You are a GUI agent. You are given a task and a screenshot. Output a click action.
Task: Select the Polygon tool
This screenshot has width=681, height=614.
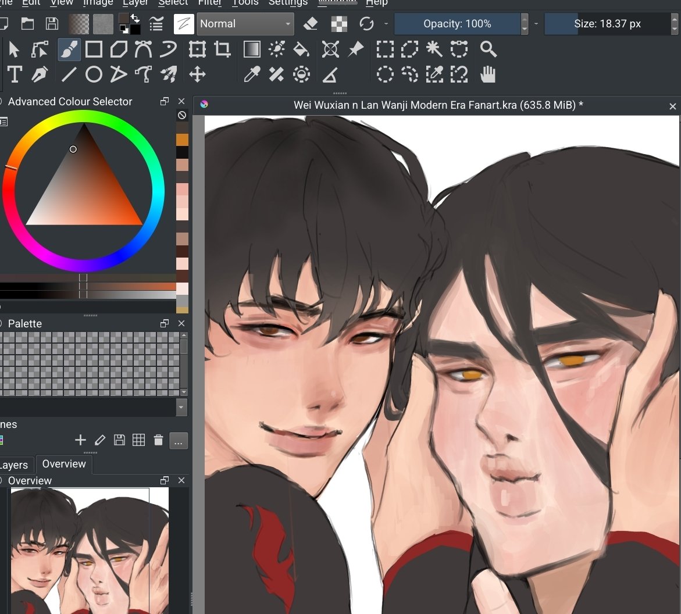(119, 49)
